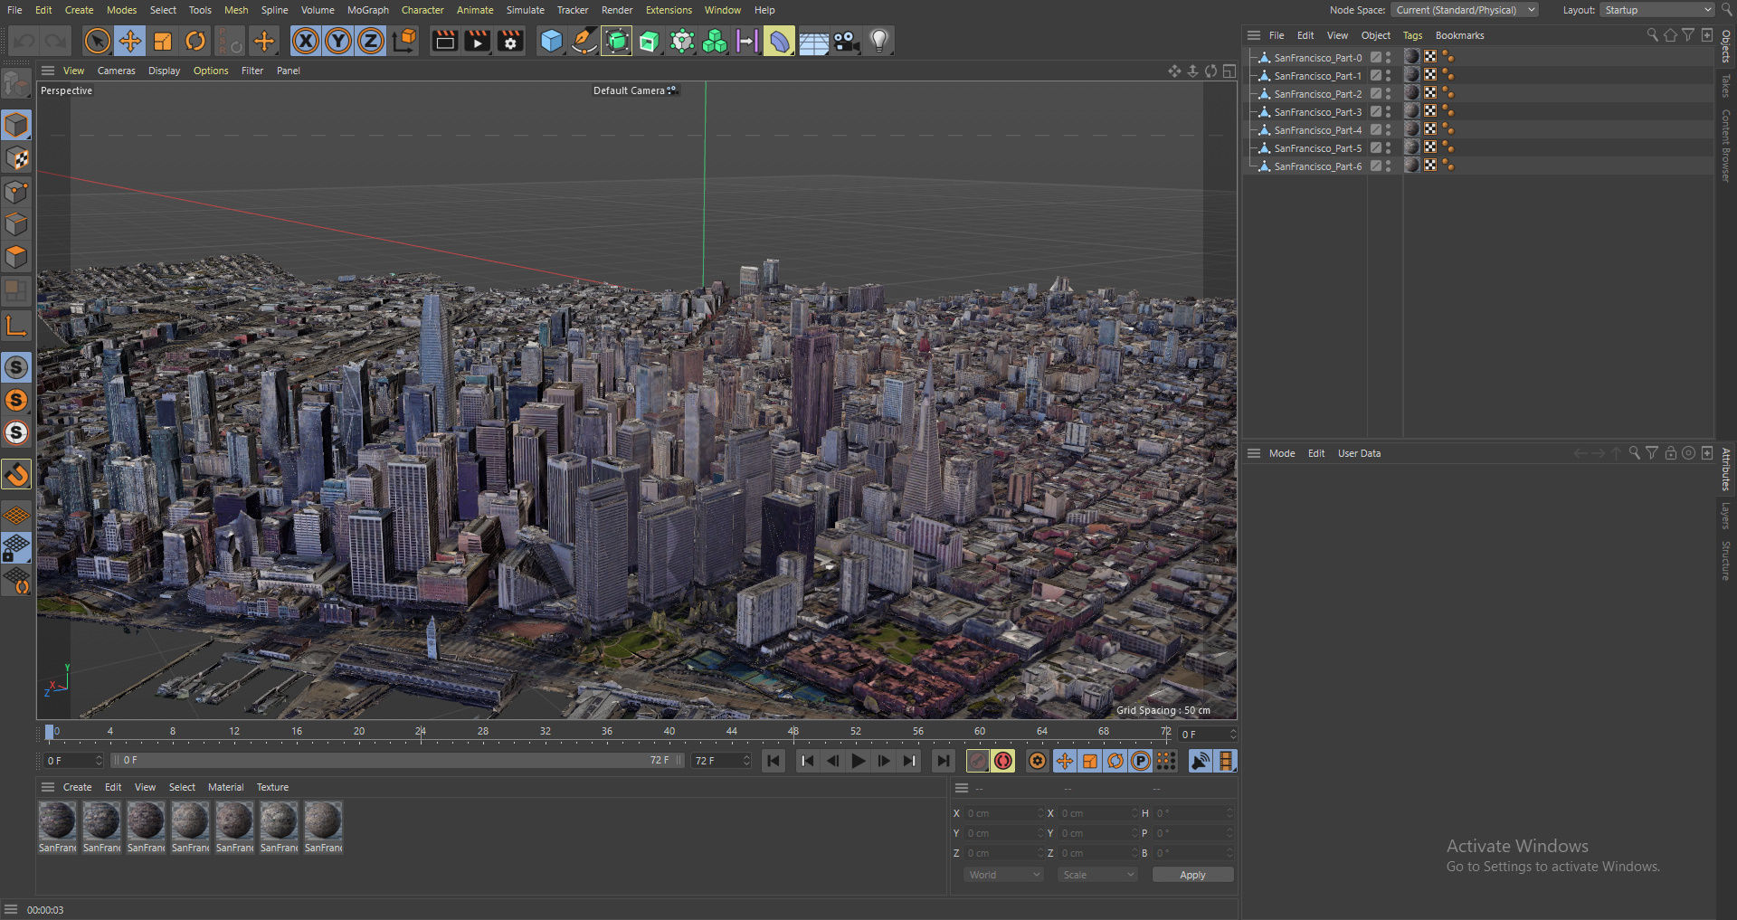The height and width of the screenshot is (920, 1737).
Task: Toggle the X-axis lock
Action: tap(306, 41)
